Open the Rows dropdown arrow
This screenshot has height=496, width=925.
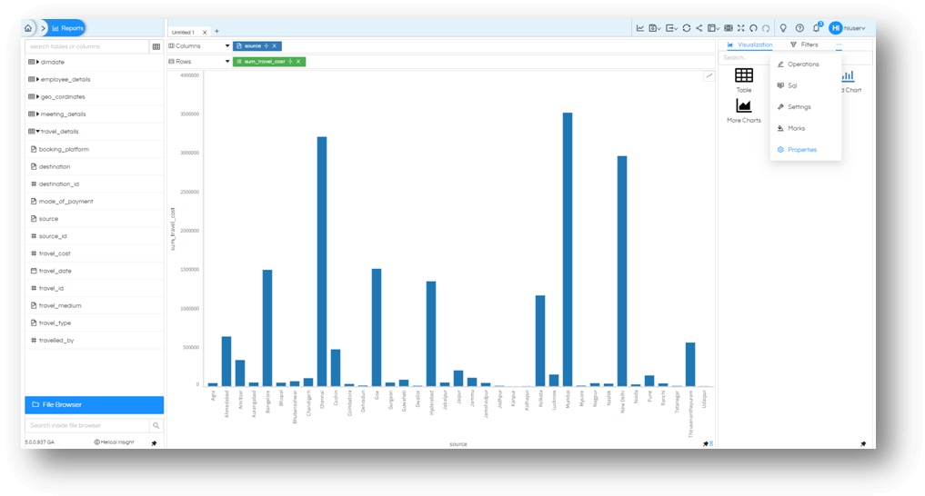coord(227,61)
